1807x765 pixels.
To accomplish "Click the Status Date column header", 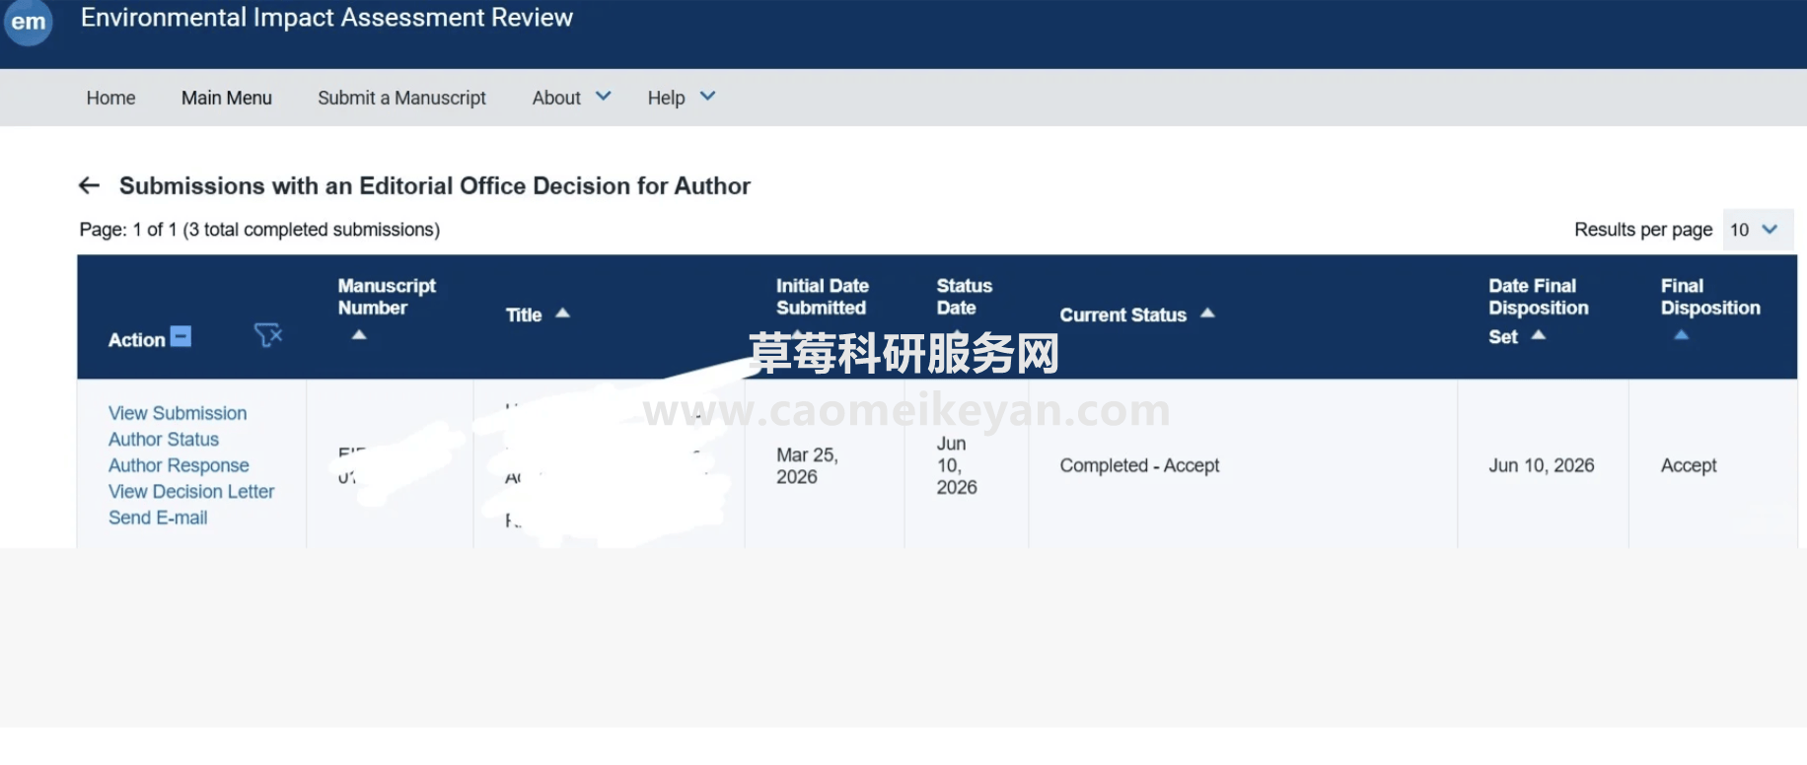I will click(964, 297).
